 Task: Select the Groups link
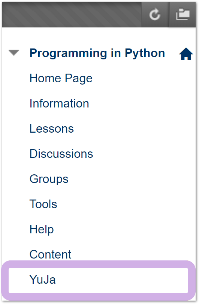49,179
